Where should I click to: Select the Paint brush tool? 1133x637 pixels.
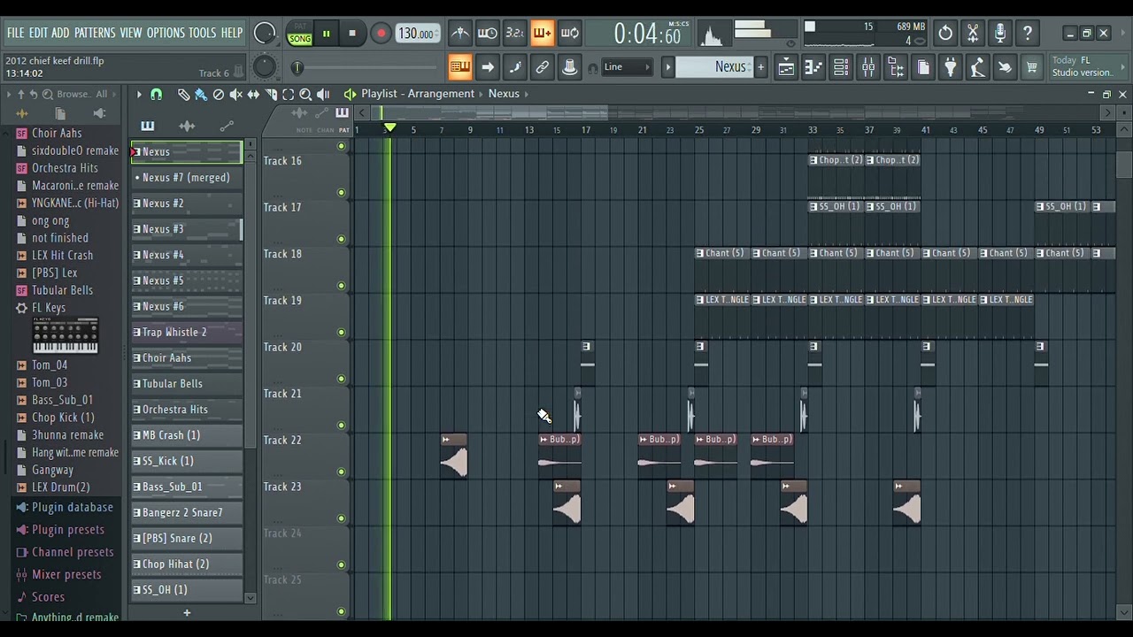tap(201, 94)
